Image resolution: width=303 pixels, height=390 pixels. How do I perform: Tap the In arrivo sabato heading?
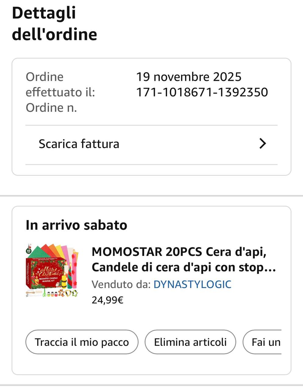pyautogui.click(x=76, y=225)
